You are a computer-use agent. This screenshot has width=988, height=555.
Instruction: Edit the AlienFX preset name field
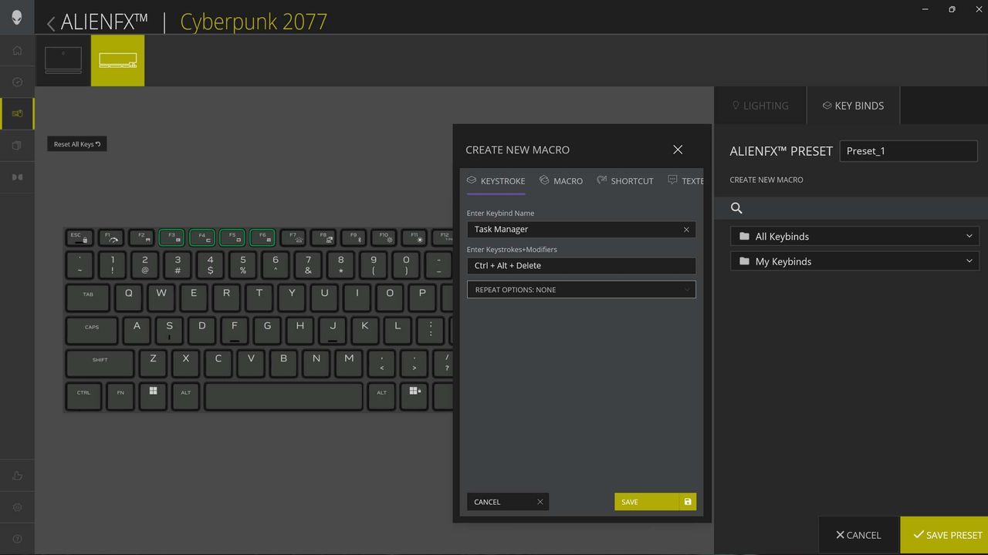click(x=908, y=151)
